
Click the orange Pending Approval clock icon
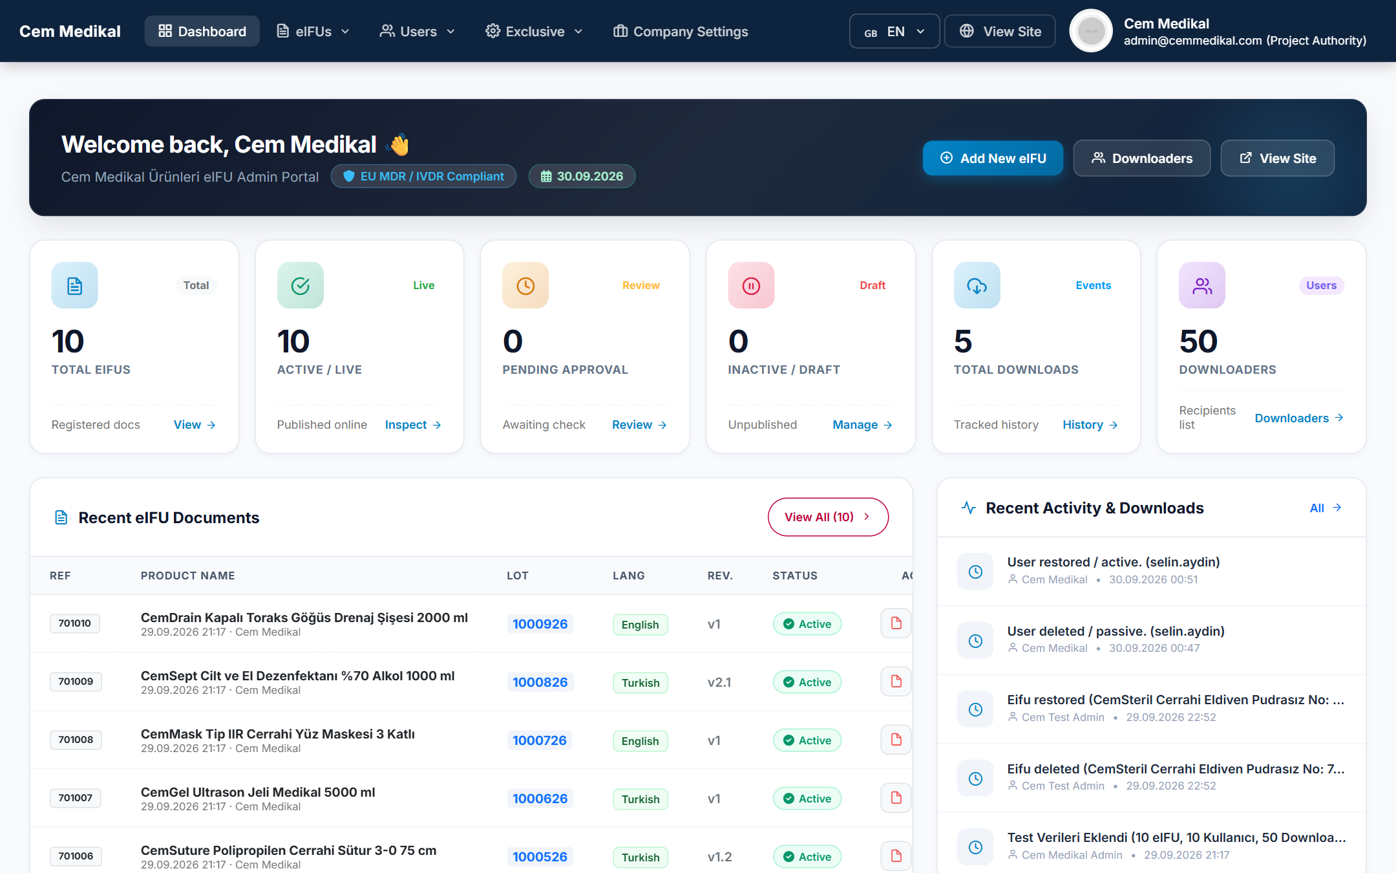tap(525, 285)
